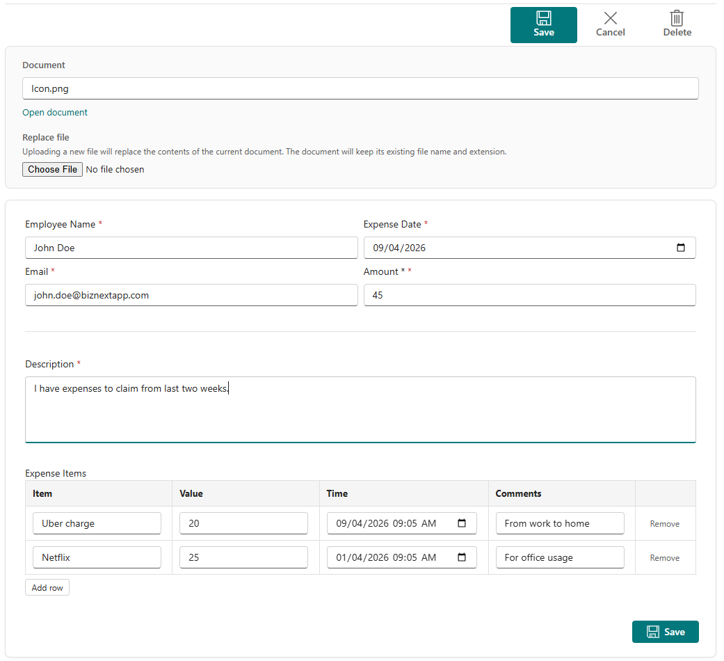This screenshot has width=724, height=661.
Task: Click inside the Description text area
Action: click(360, 407)
